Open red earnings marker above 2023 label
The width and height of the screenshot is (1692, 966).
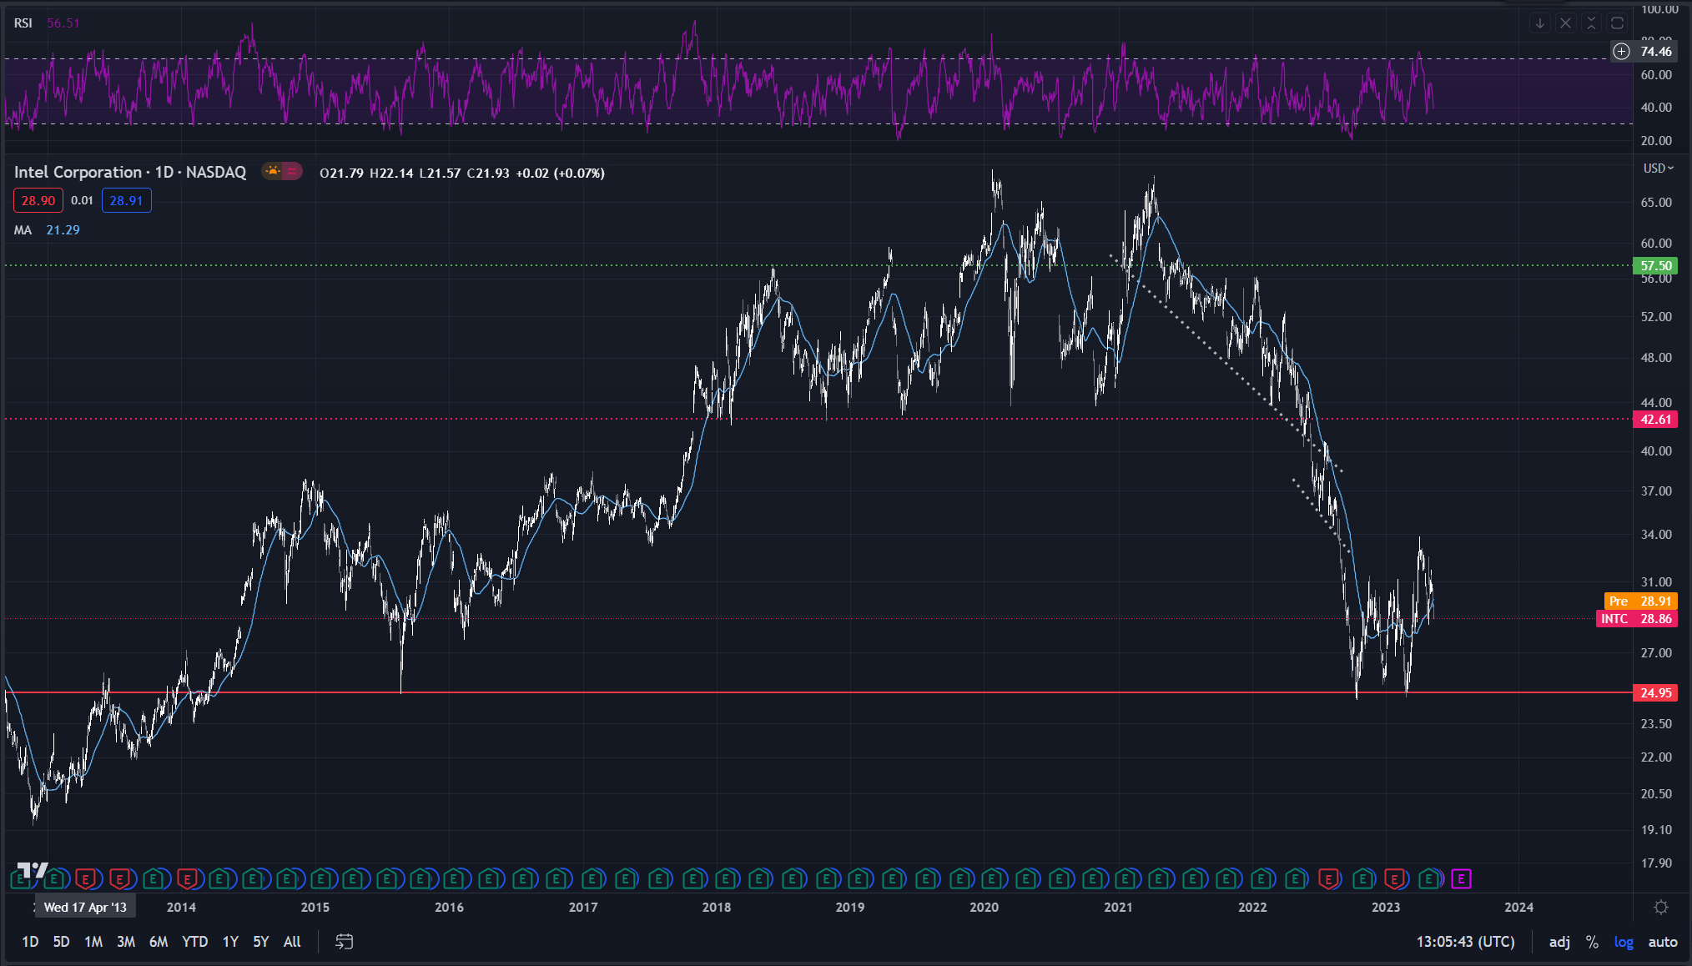coord(1393,878)
